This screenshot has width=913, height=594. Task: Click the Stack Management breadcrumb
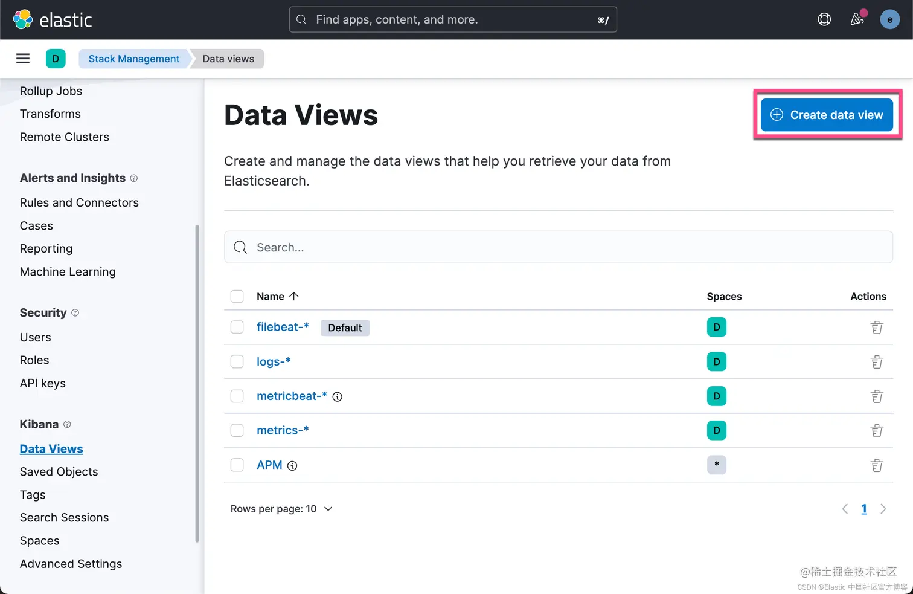point(134,59)
